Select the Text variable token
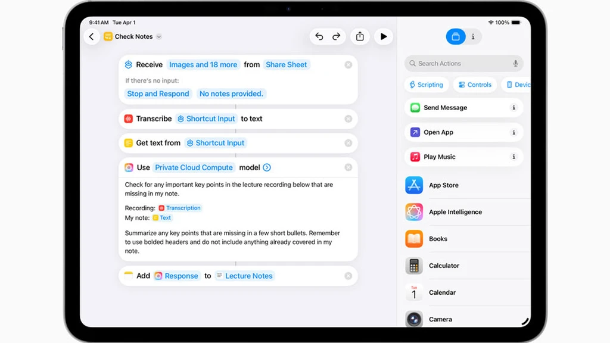Image resolution: width=610 pixels, height=343 pixels. (x=162, y=218)
